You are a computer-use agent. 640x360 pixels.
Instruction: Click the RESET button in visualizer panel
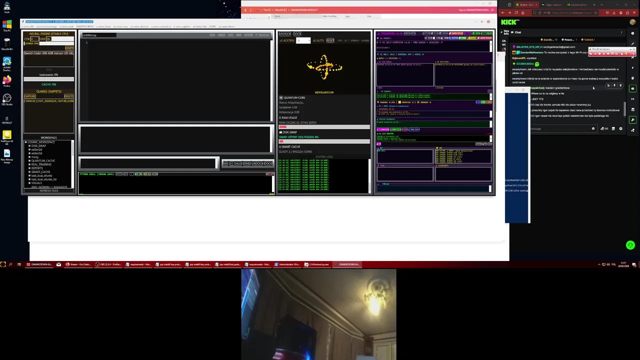(330, 40)
